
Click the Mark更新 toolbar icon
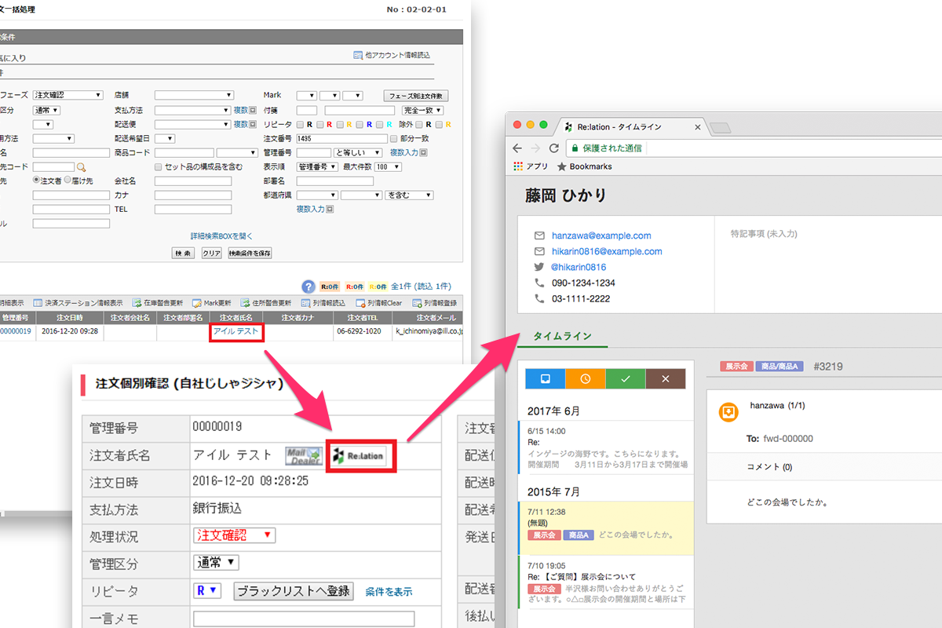[197, 302]
